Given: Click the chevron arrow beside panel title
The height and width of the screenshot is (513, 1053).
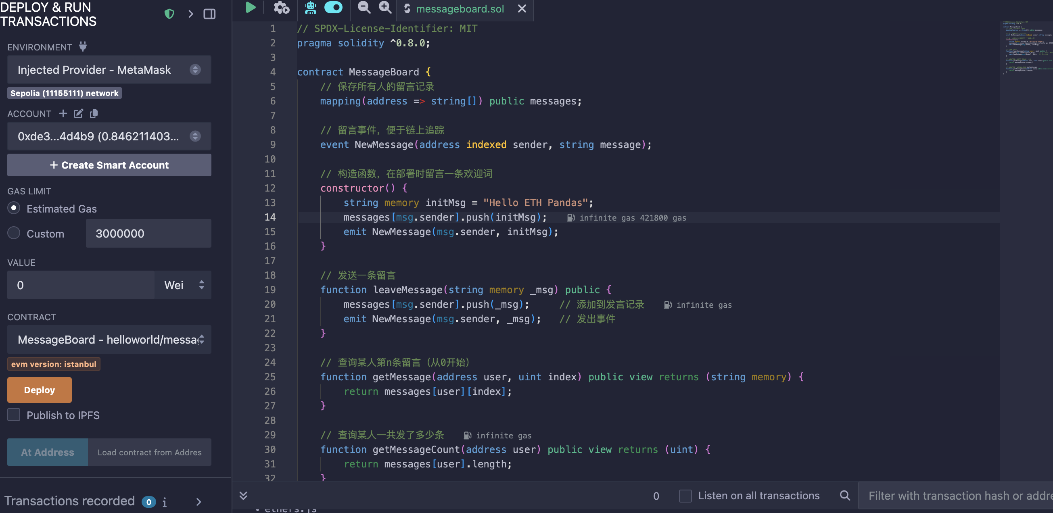Looking at the screenshot, I should coord(190,14).
